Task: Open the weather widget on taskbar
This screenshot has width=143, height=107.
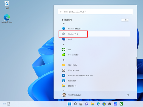Action: tap(7, 104)
